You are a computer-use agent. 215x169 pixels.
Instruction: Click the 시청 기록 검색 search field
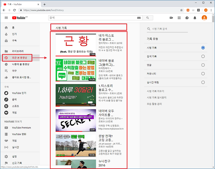pos(167,29)
